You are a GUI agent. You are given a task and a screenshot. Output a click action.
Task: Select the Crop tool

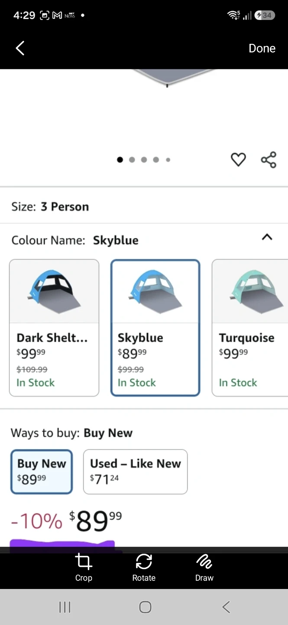tap(84, 567)
